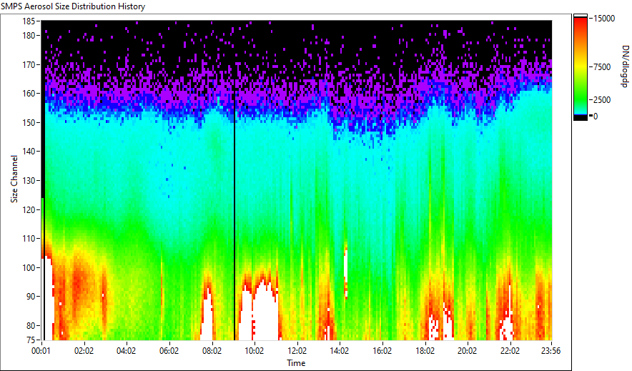Click the 80 size channel axis value
This screenshot has width=632, height=371.
[31, 325]
